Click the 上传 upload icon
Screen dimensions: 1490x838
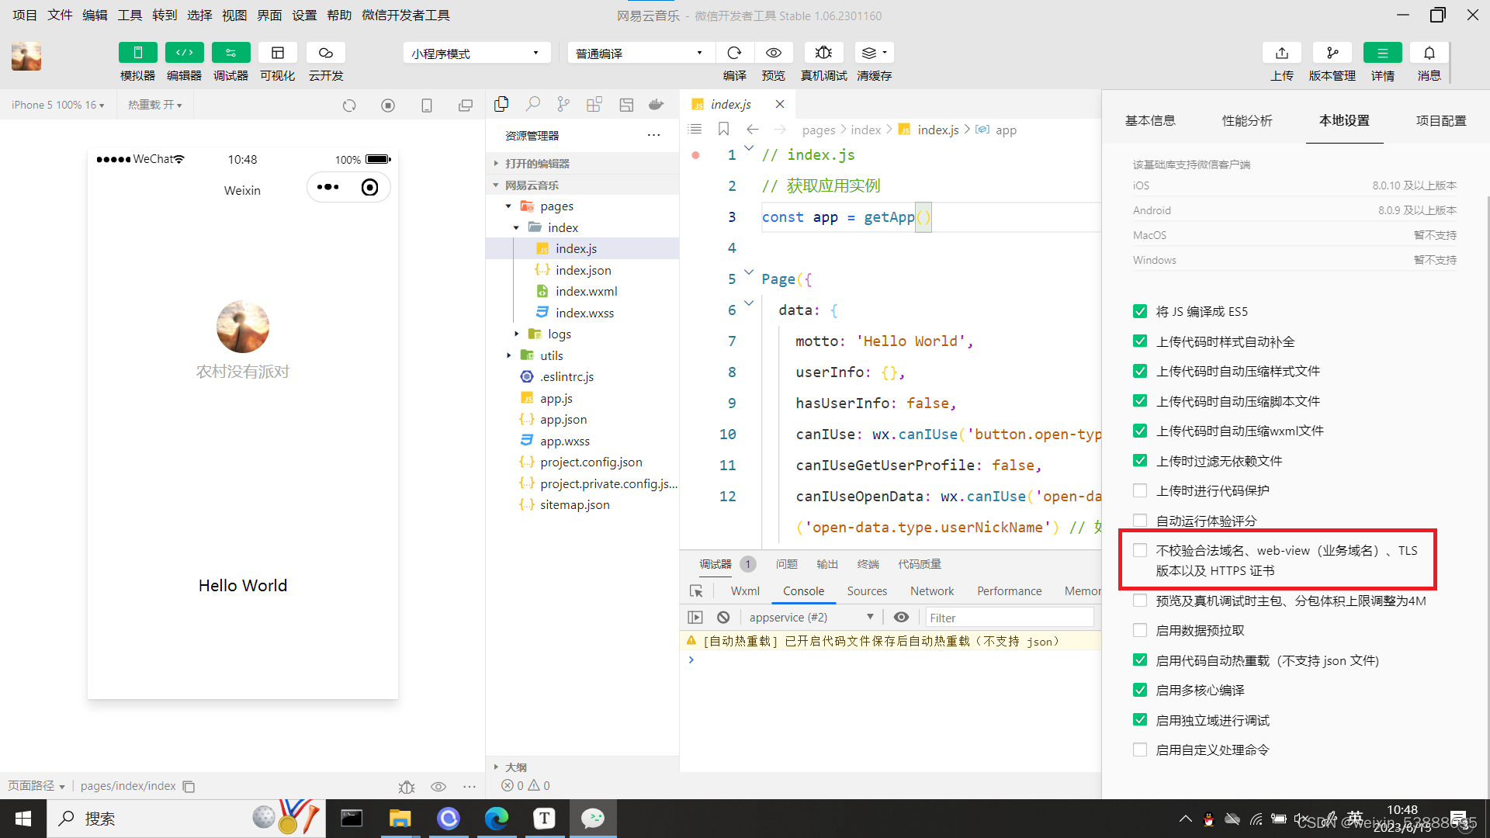click(x=1281, y=53)
